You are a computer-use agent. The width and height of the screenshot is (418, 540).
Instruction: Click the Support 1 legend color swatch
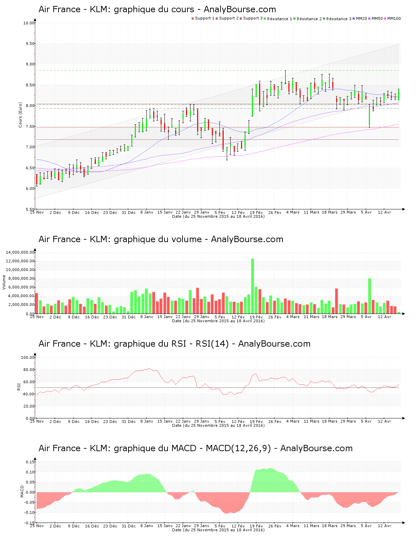coord(193,18)
